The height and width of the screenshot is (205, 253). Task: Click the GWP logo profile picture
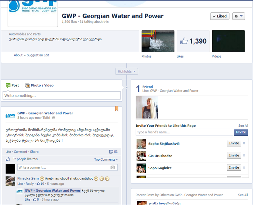click(33, 13)
